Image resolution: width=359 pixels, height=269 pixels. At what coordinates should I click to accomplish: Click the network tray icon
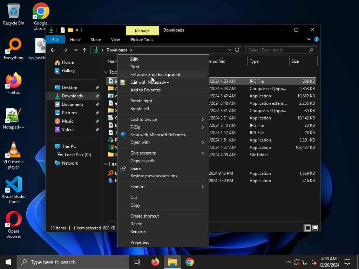click(305, 262)
